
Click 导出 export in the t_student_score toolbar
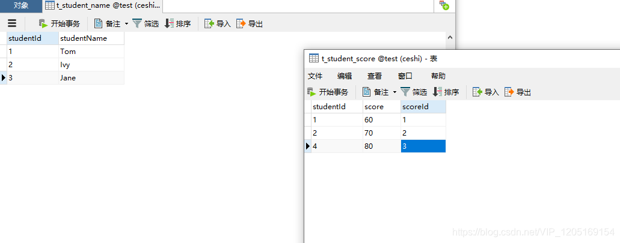click(x=518, y=92)
